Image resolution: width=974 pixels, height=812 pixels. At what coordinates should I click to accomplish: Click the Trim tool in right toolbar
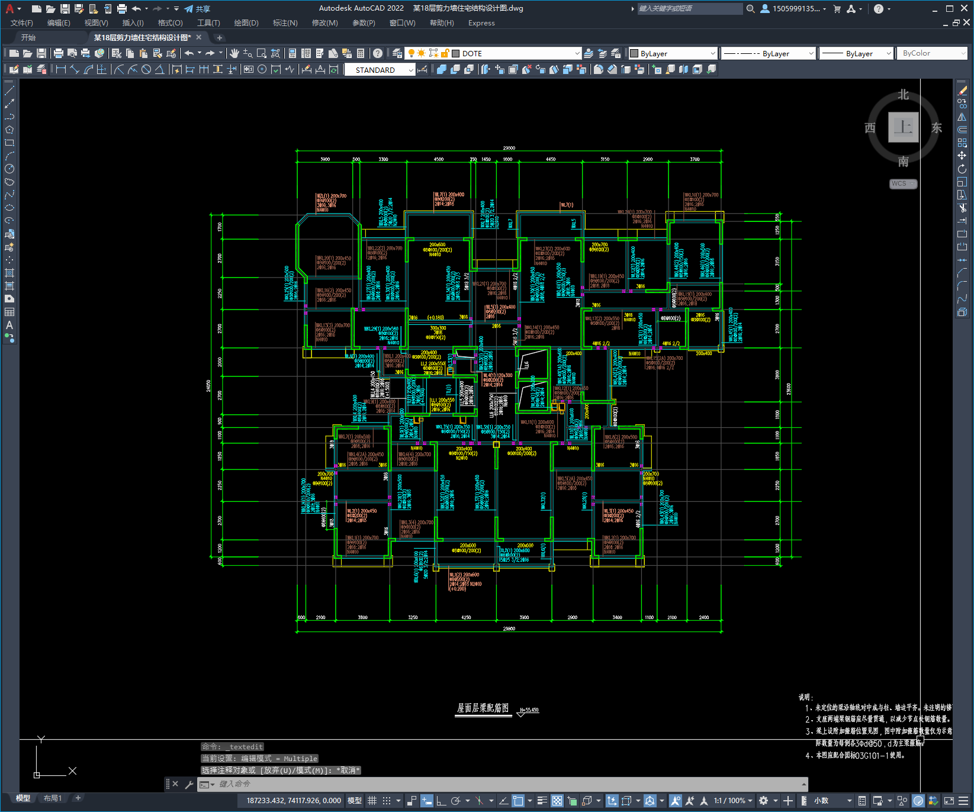click(x=962, y=208)
